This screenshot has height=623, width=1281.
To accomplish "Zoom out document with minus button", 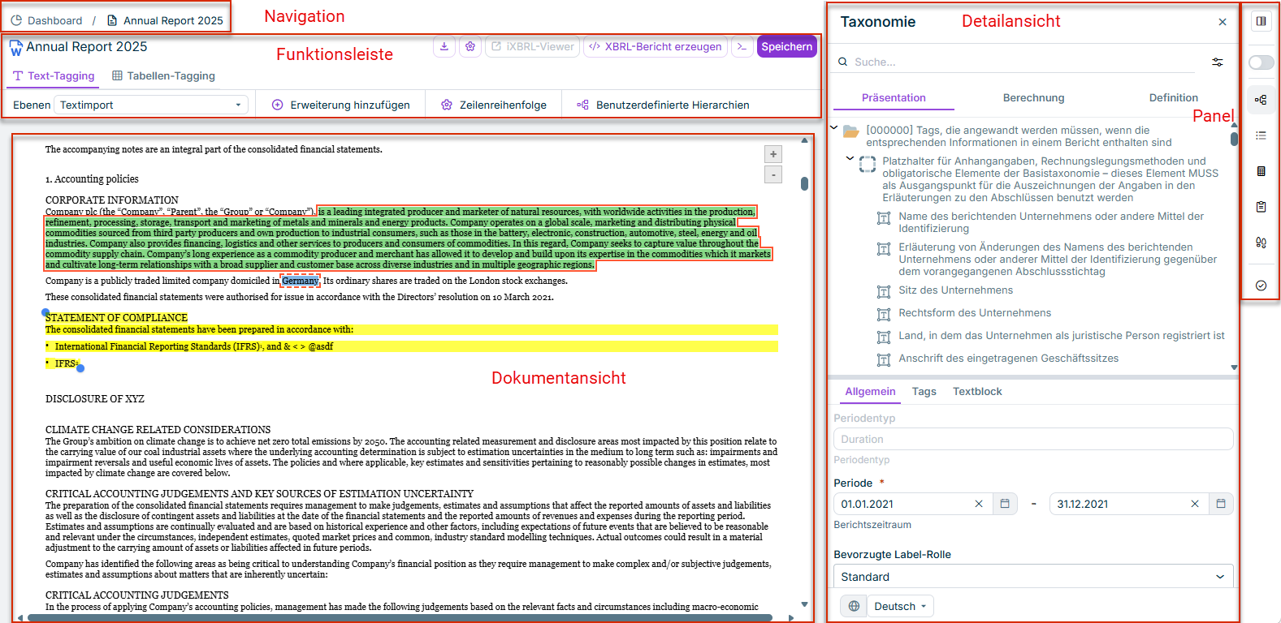I will pyautogui.click(x=773, y=174).
